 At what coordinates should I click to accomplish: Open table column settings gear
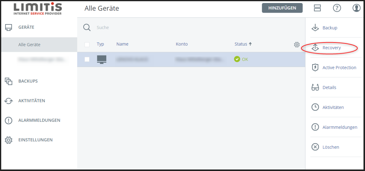[297, 45]
